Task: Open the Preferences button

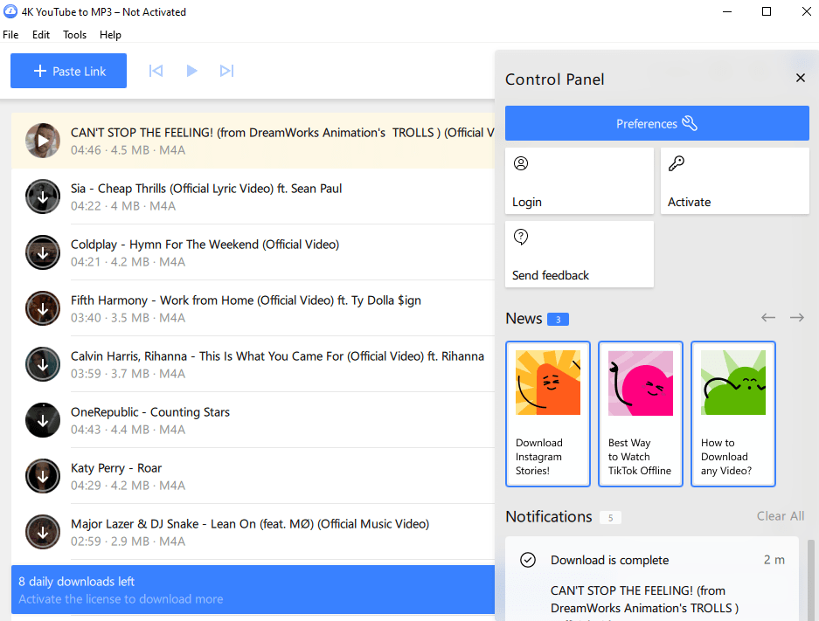Action: pyautogui.click(x=656, y=123)
